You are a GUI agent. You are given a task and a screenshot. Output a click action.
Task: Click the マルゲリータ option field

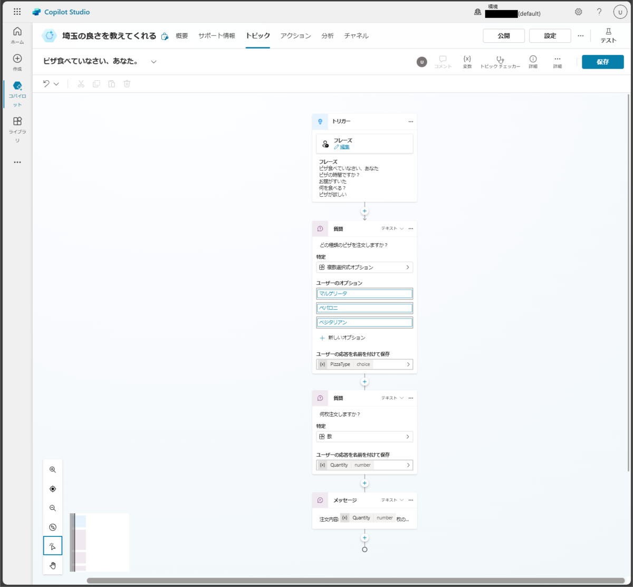click(x=365, y=294)
